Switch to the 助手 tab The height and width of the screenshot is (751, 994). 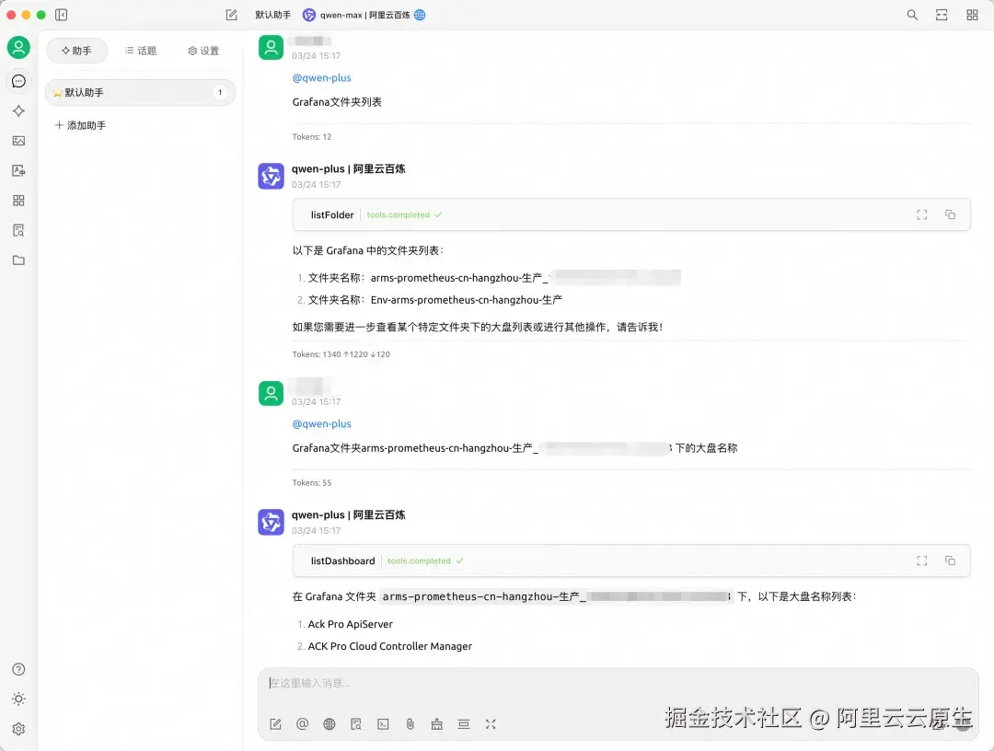(76, 51)
